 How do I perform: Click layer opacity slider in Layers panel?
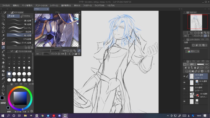(201, 64)
